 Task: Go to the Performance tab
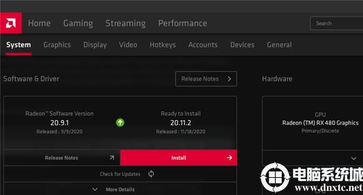[183, 23]
